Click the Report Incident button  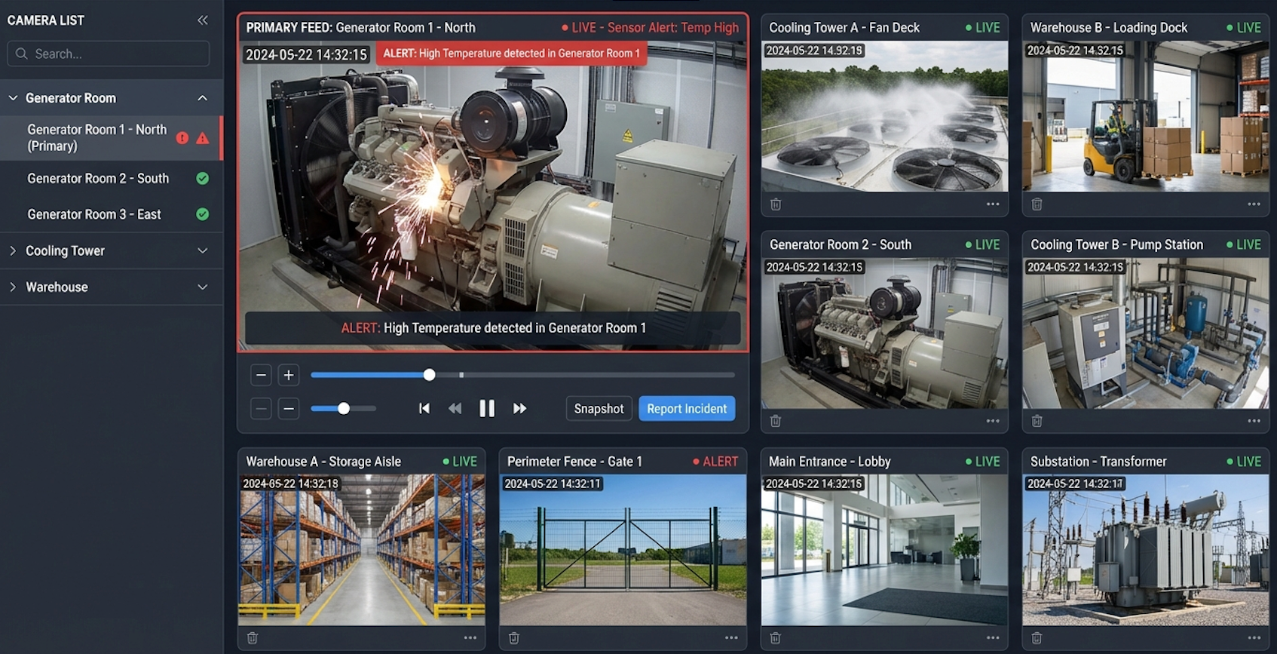click(687, 408)
